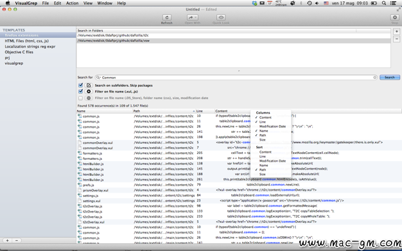The height and width of the screenshot is (251, 402).
Task: Select Localization strings reg expr template
Action: point(38,47)
